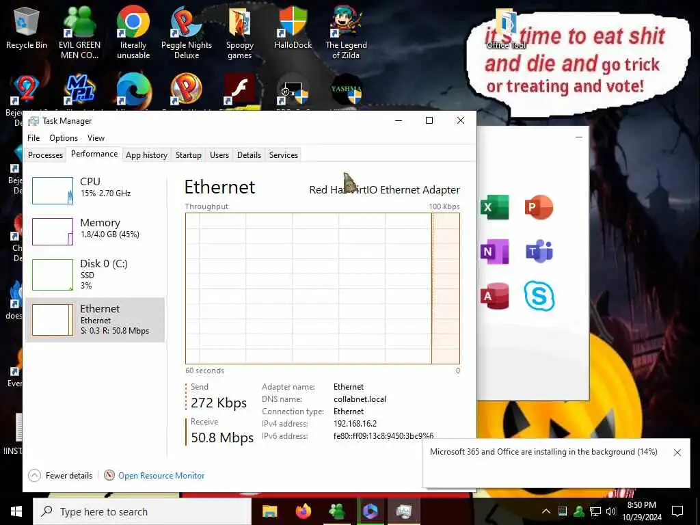
Task: Collapse Task Manager with Fewer details
Action: [x=60, y=476]
